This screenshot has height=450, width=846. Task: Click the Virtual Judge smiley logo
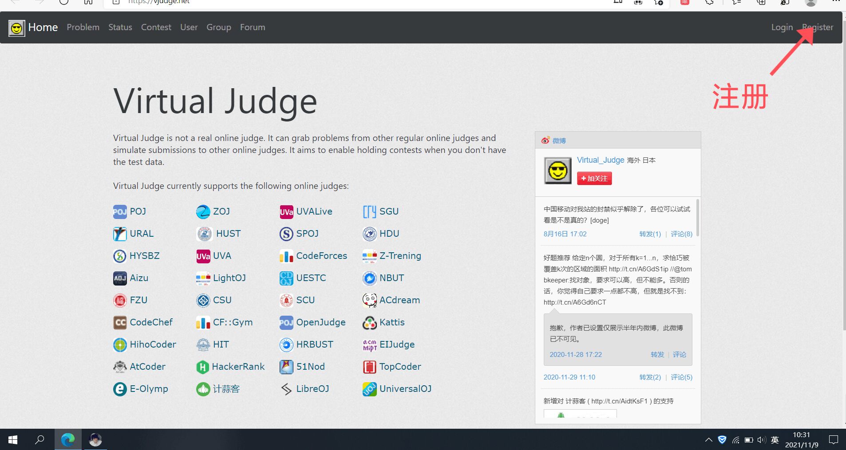[16, 27]
